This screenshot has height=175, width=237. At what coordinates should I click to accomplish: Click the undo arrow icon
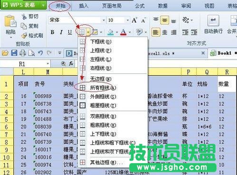click(x=40, y=53)
